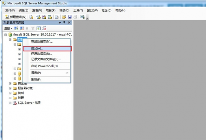Viewport: 206px width, 140px height.
Task: Open the 编辑(E) menu
Action: click(x=23, y=10)
